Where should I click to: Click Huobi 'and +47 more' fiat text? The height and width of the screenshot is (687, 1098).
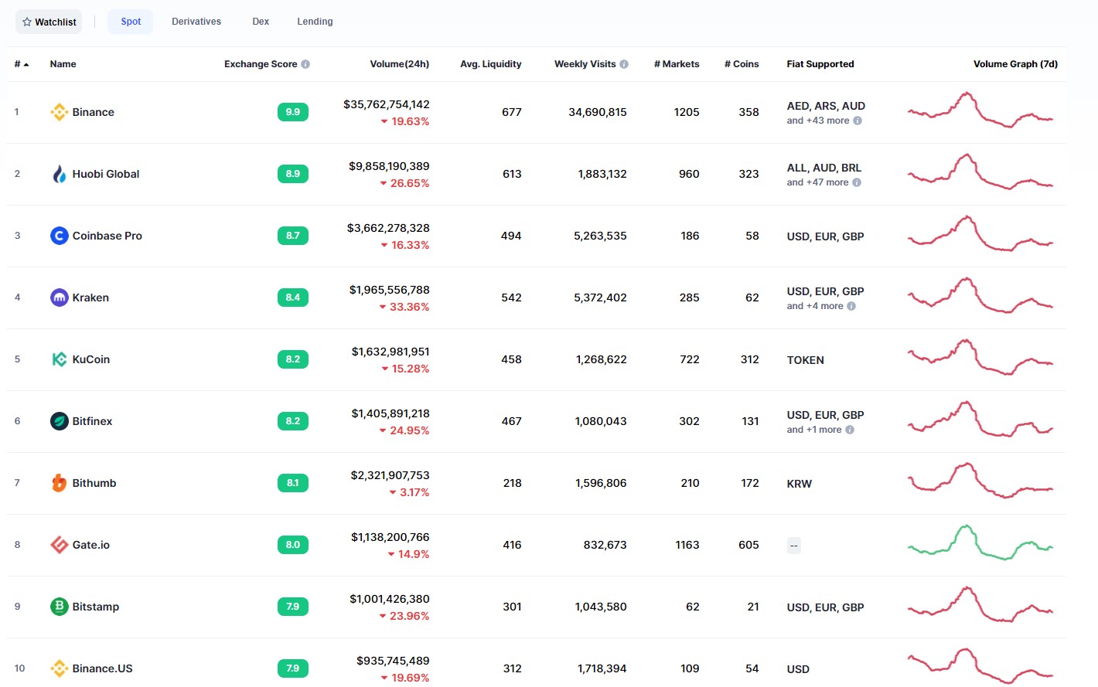click(818, 182)
